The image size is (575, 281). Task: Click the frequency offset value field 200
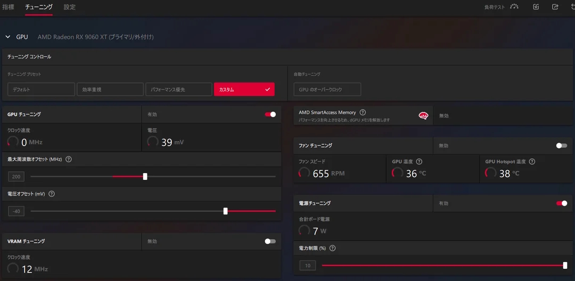coord(16,177)
